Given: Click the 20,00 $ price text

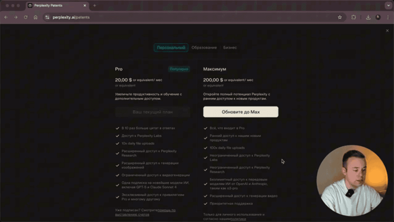Looking at the screenshot, I should coord(123,80).
